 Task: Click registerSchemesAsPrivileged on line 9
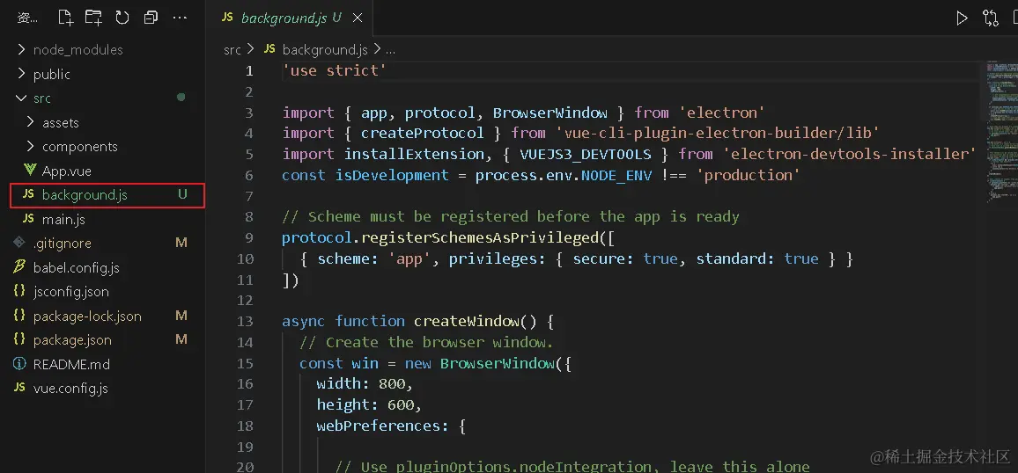[481, 237]
